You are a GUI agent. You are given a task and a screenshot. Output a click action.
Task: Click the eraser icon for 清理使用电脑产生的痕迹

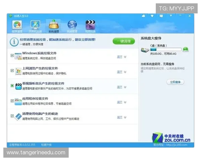coord(18,117)
